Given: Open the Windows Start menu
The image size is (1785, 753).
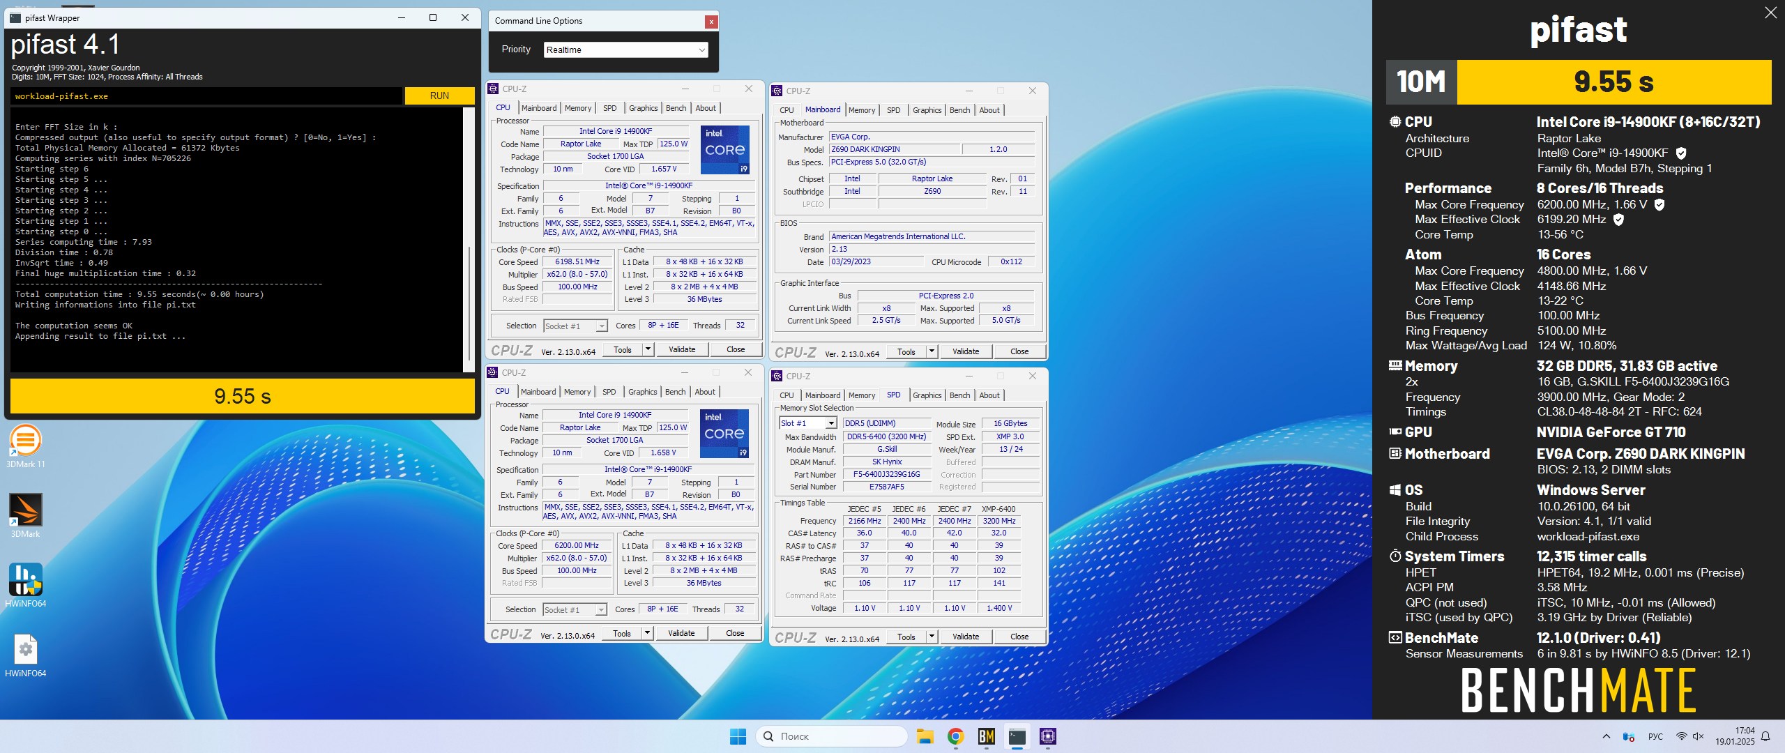Looking at the screenshot, I should click(x=738, y=736).
